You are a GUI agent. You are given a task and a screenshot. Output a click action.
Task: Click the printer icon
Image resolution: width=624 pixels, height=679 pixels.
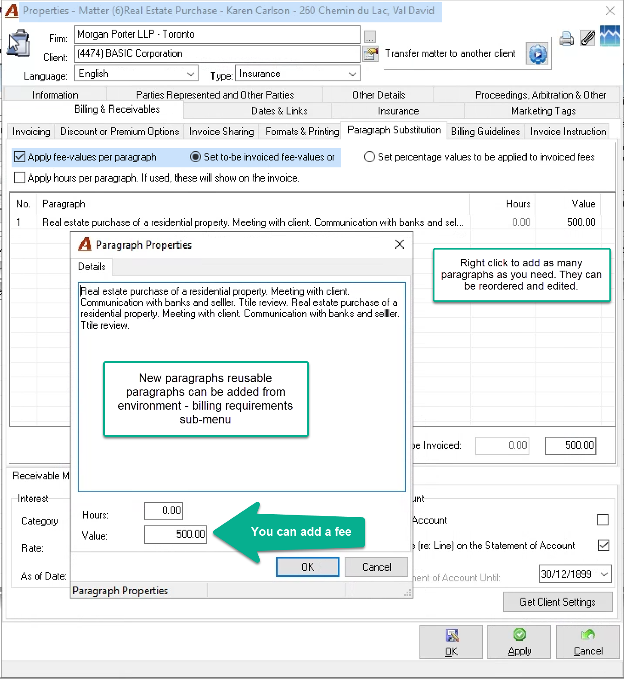pos(566,39)
